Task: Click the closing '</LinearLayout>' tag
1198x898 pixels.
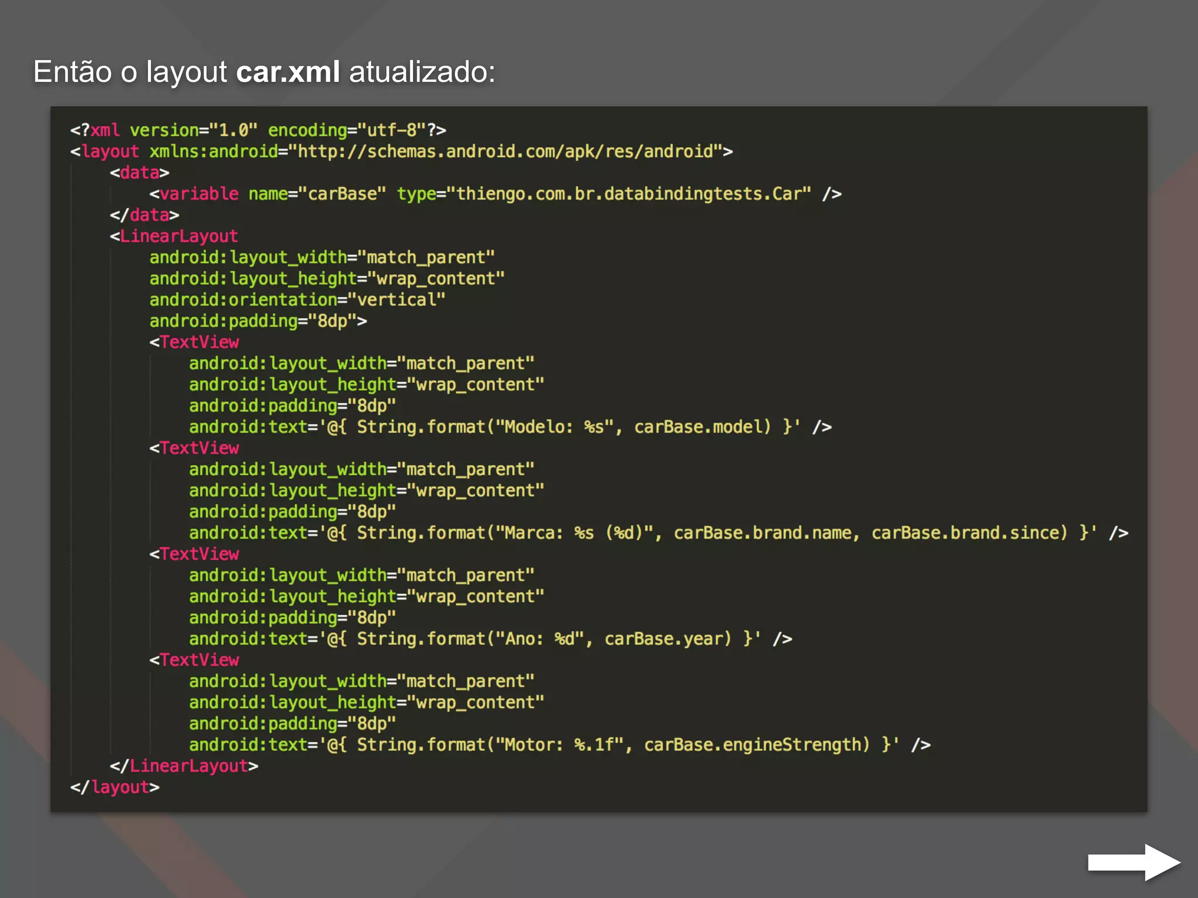Action: (184, 766)
